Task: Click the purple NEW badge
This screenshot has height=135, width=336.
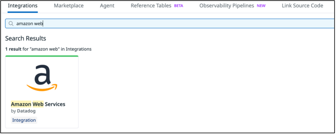Action: pos(261,6)
